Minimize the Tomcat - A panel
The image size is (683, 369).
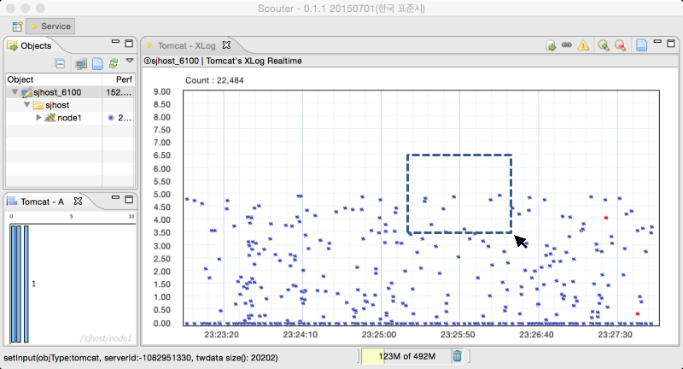coord(115,197)
